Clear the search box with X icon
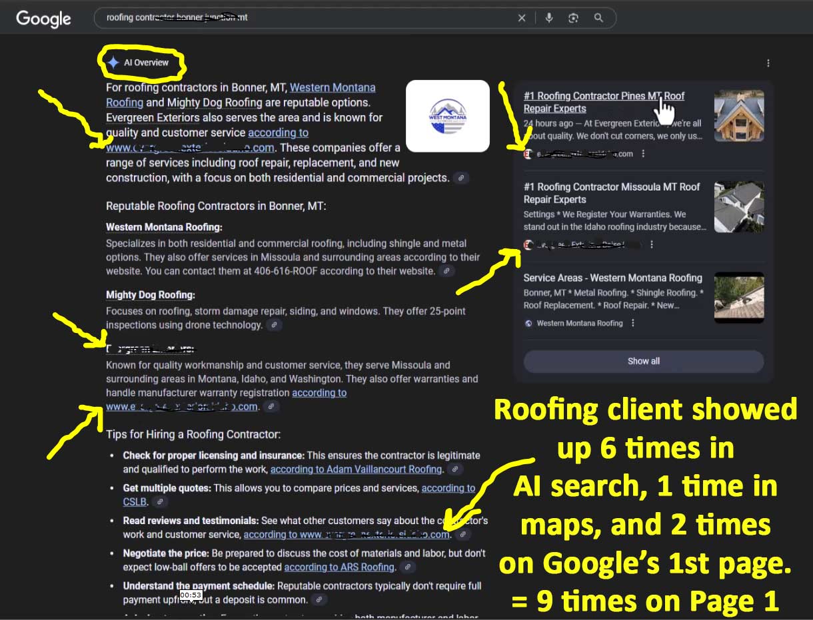The width and height of the screenshot is (813, 620). (x=522, y=18)
